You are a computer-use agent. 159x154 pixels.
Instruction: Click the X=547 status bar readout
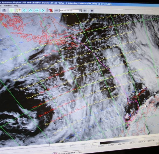pos(101,146)
